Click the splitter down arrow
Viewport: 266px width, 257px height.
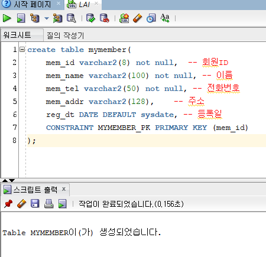pos(12,180)
